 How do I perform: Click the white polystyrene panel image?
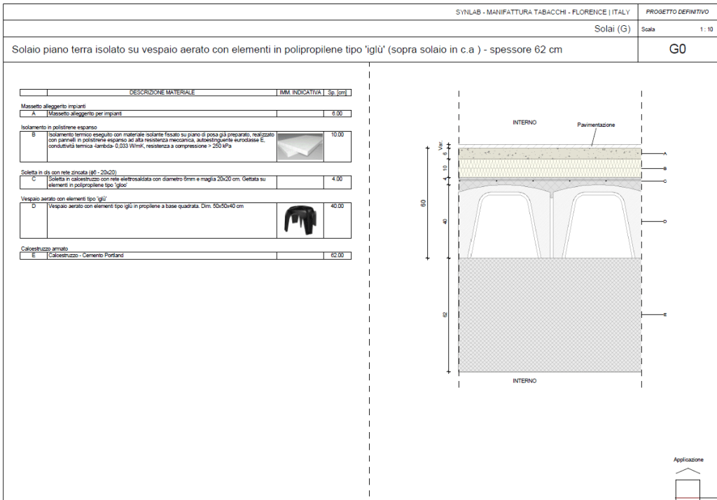click(x=300, y=146)
